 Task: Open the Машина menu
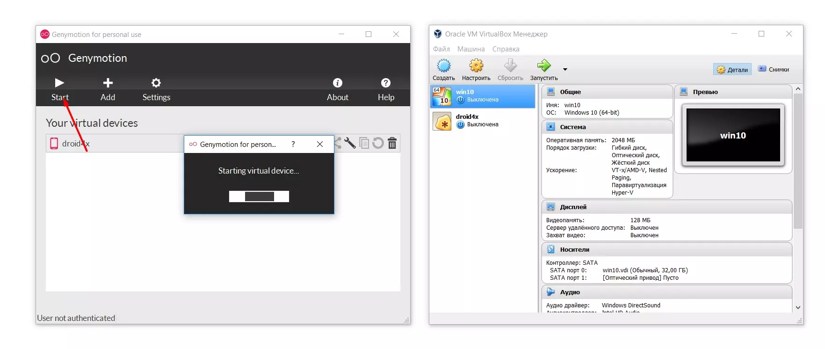[x=470, y=49]
